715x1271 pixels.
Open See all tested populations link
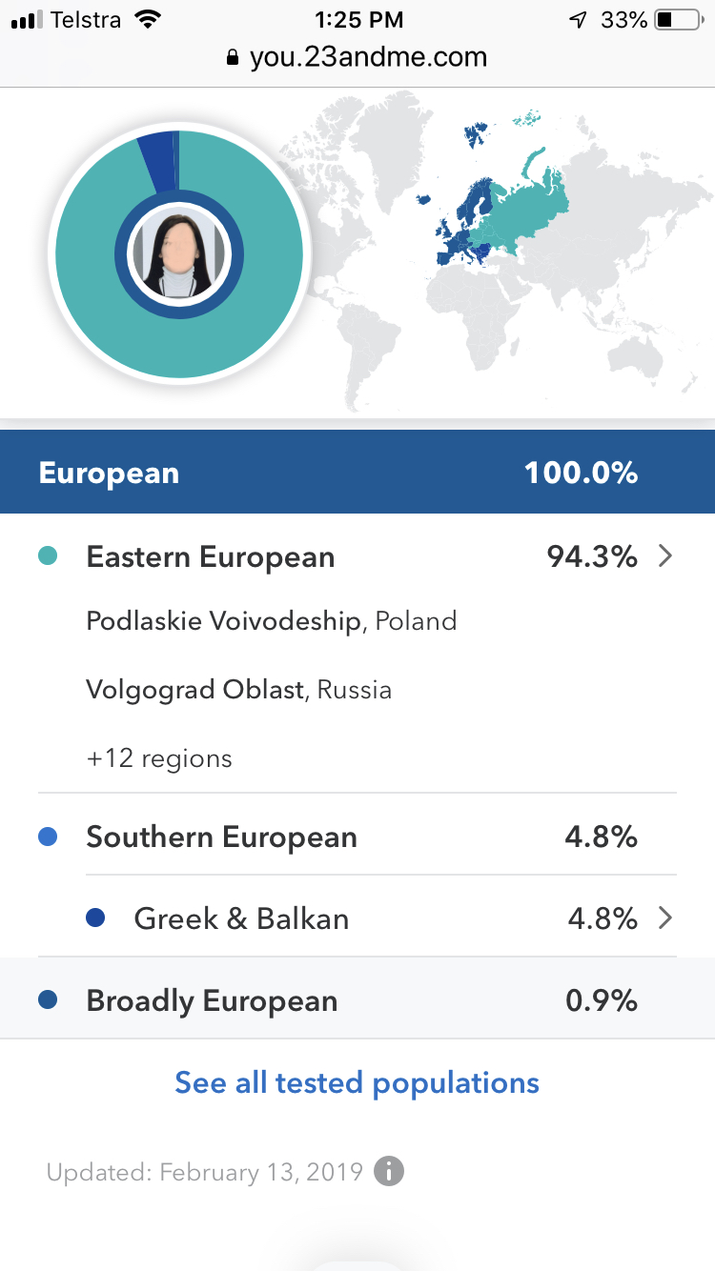tap(357, 1083)
